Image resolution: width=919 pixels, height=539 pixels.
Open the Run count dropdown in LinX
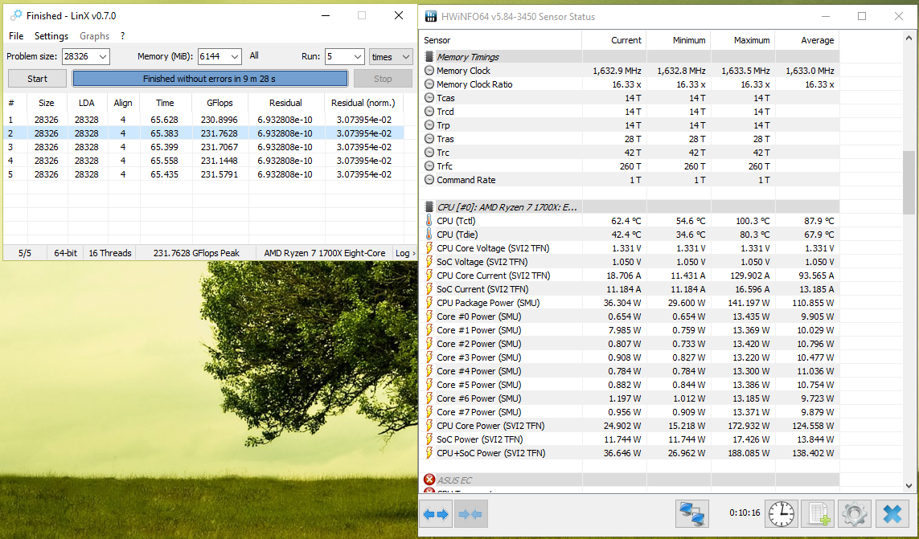click(358, 57)
